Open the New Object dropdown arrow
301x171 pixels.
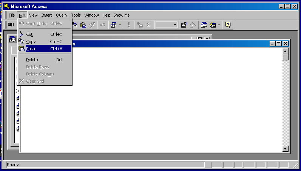[219, 25]
